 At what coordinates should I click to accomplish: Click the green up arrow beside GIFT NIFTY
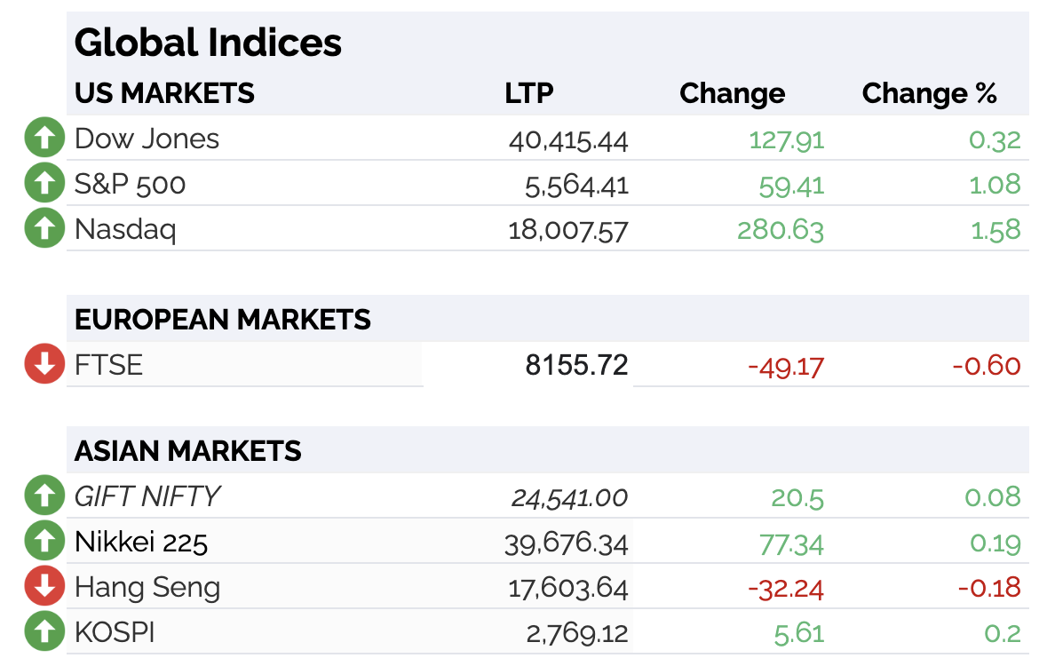coord(44,496)
